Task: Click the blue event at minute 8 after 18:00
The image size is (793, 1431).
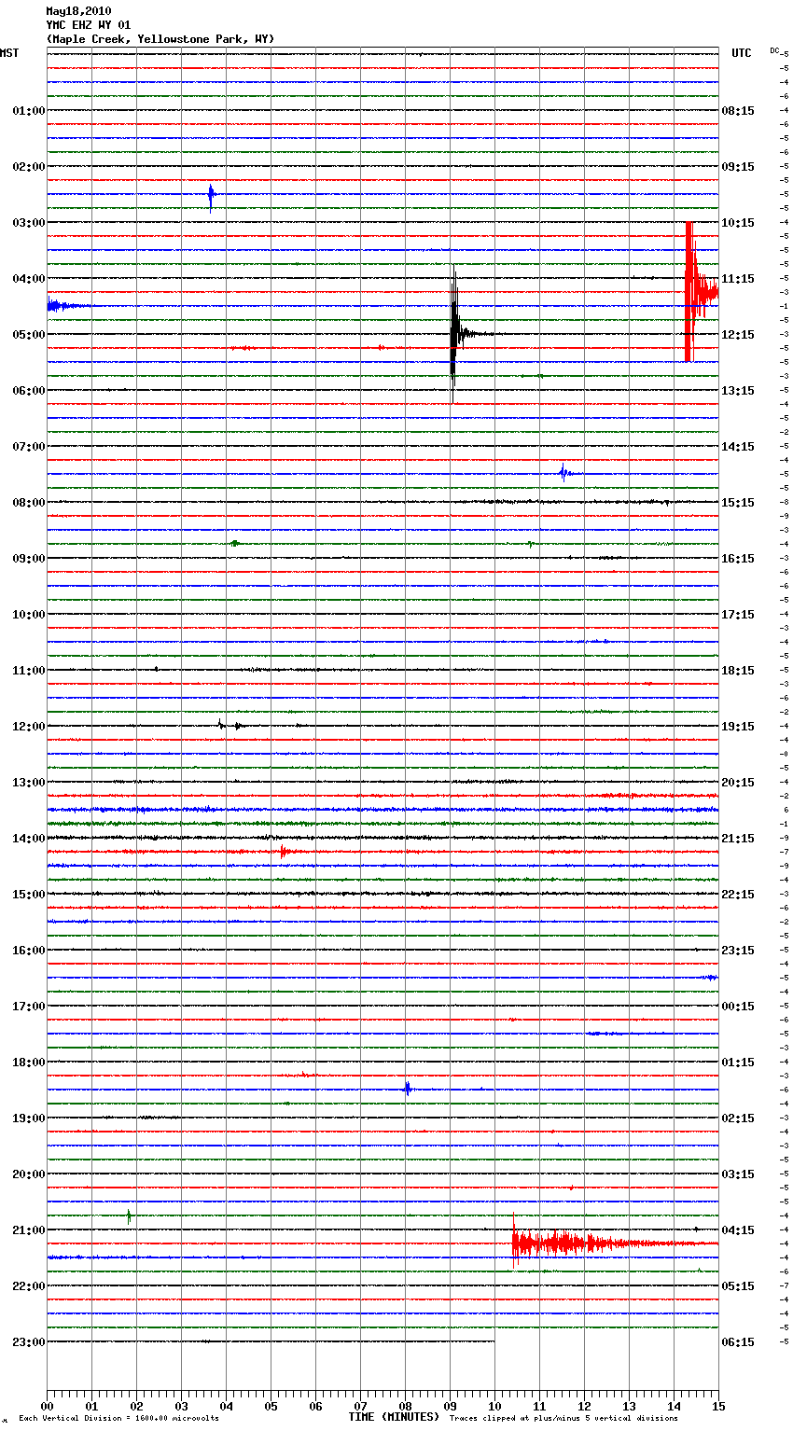Action: click(407, 1089)
